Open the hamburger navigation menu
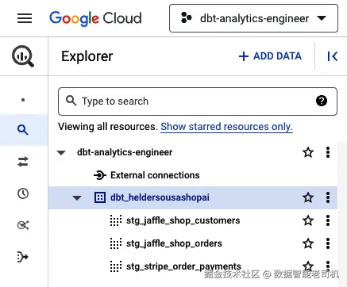347x287 pixels. (25, 18)
